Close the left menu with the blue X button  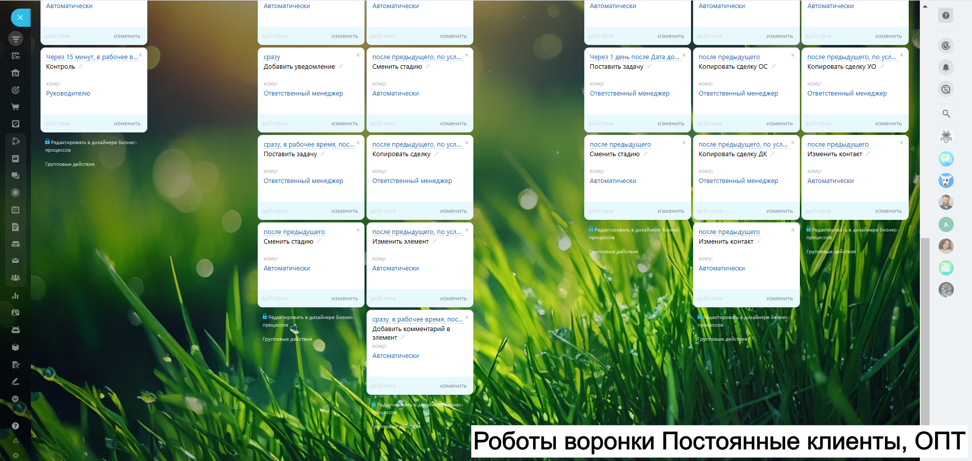click(x=20, y=17)
